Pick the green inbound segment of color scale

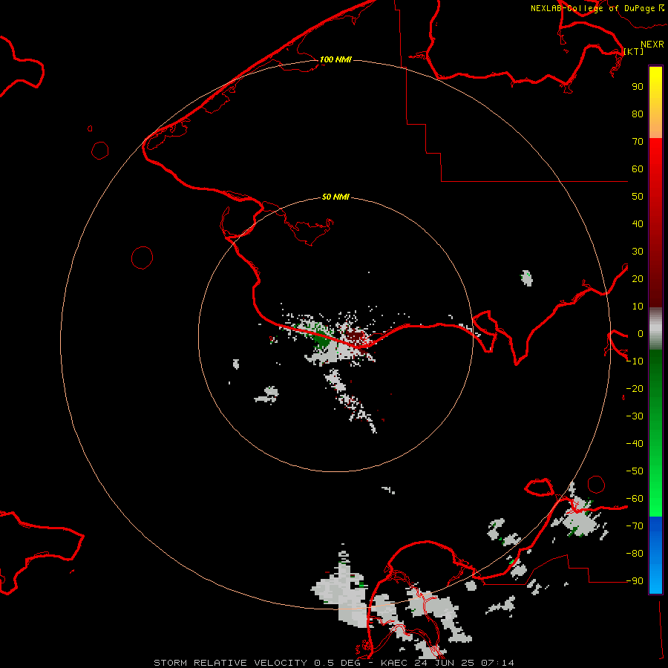pos(655,433)
